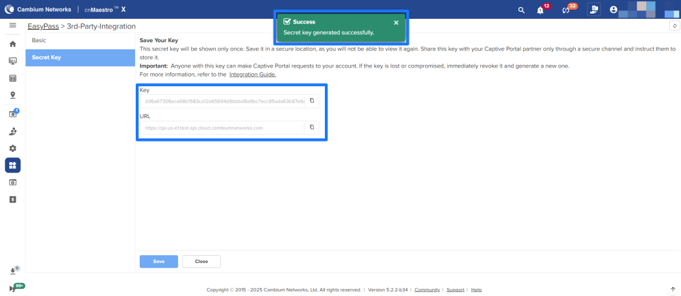This screenshot has width=681, height=296.
Task: Click the user account profile icon
Action: [613, 10]
